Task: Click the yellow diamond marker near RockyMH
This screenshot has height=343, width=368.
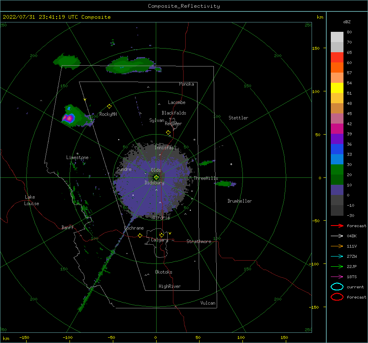Action: [109, 106]
